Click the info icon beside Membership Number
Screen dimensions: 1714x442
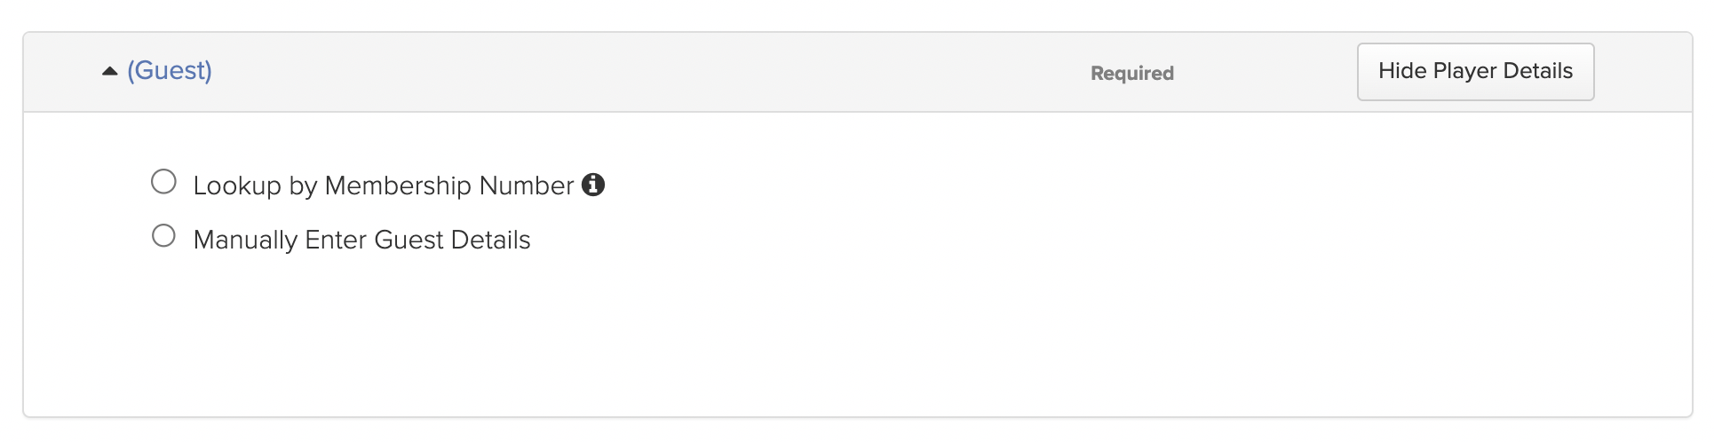(x=593, y=185)
